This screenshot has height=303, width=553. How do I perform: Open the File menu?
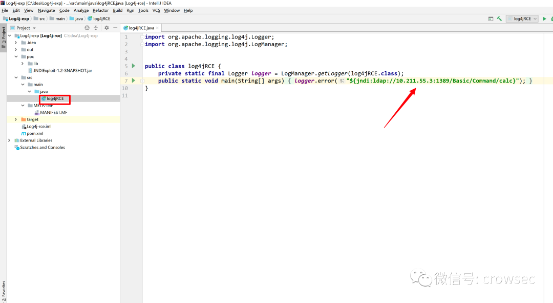coord(5,10)
